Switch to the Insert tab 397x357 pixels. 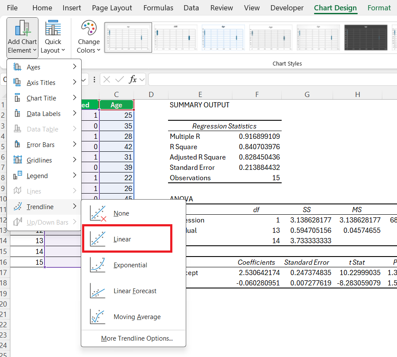coord(72,8)
